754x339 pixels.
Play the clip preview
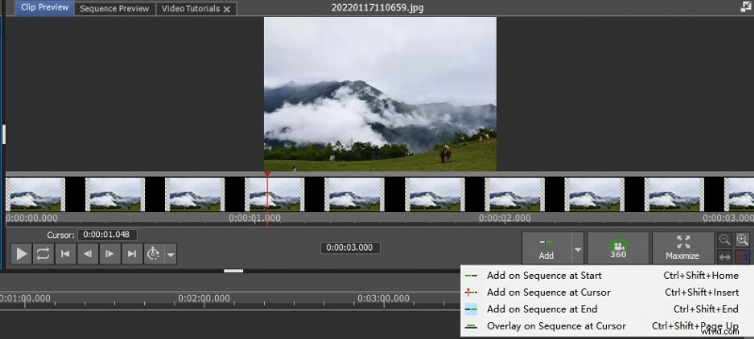(21, 253)
